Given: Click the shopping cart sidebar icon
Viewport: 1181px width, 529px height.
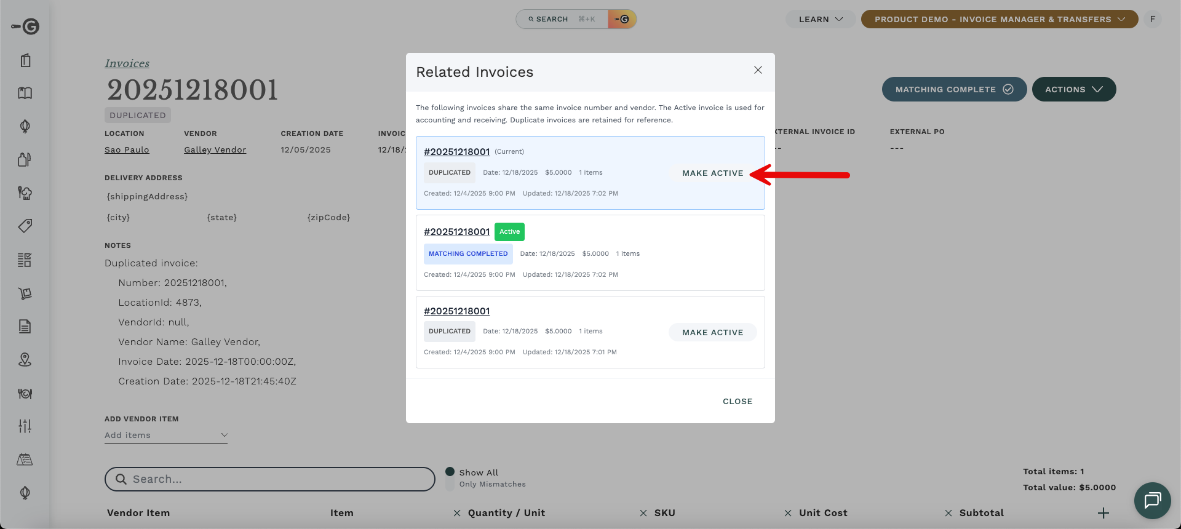Looking at the screenshot, I should point(25,293).
